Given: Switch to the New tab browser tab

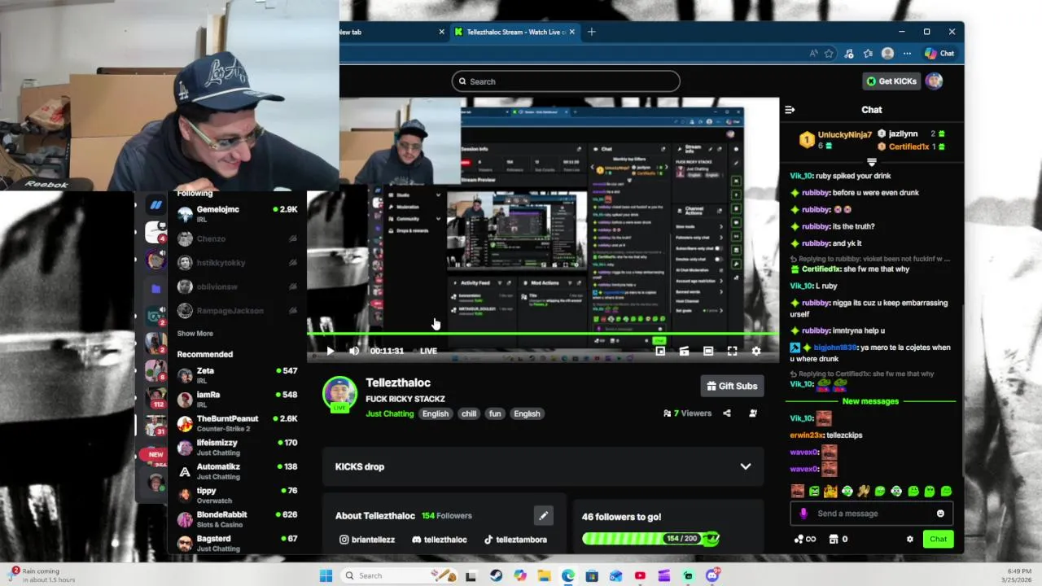Looking at the screenshot, I should (390, 32).
